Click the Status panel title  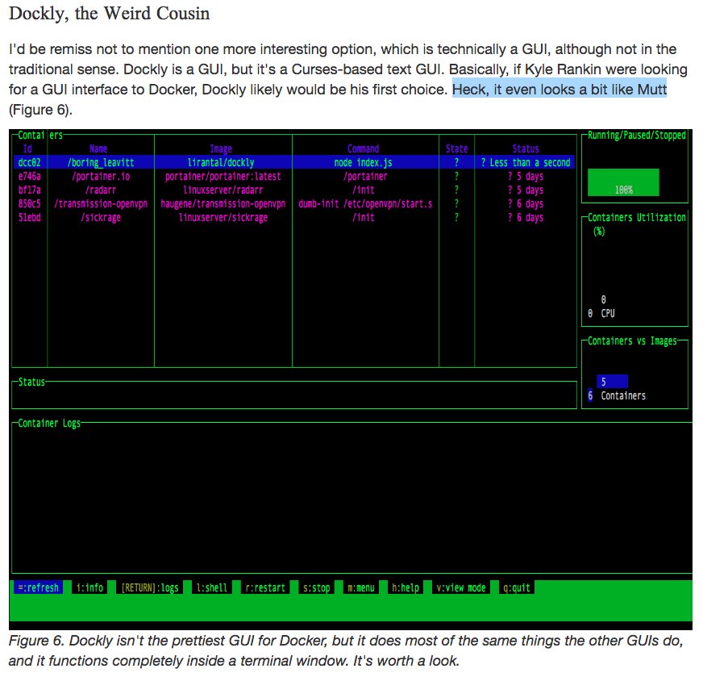31,382
